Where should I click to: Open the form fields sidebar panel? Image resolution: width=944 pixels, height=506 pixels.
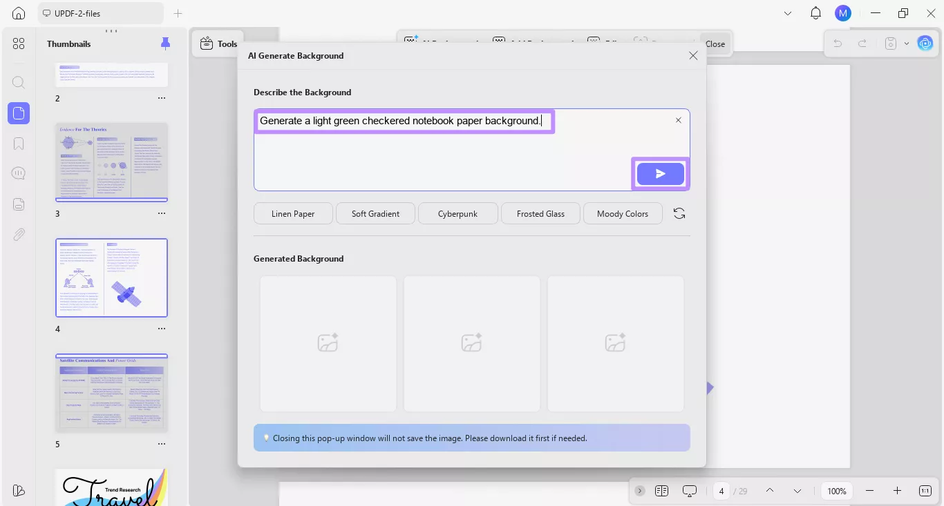pyautogui.click(x=19, y=204)
